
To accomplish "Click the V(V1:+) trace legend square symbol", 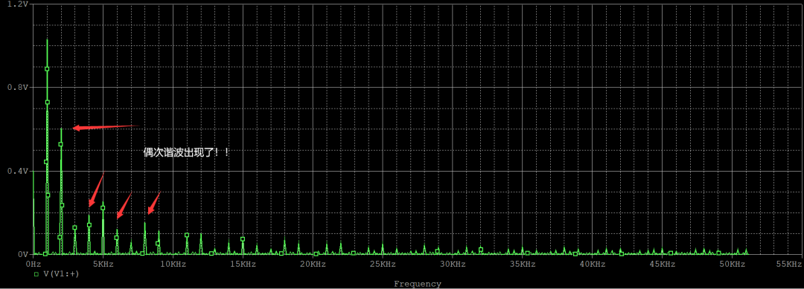I will point(36,274).
